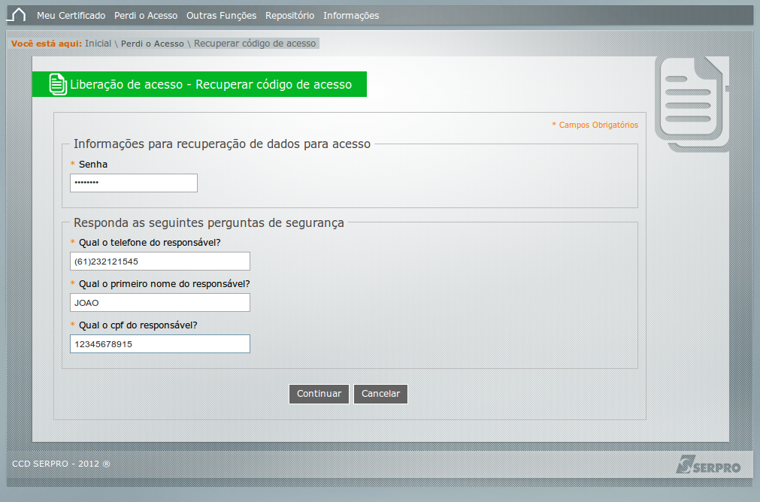Click the 'Informações para recuperação de dados' legend
Image resolution: width=760 pixels, height=502 pixels.
[x=222, y=144]
